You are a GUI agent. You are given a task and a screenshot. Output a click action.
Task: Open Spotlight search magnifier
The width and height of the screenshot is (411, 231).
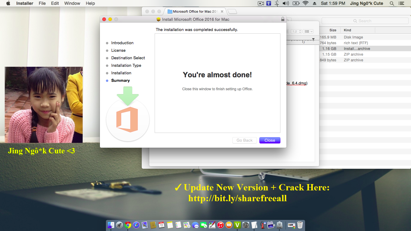click(392, 3)
